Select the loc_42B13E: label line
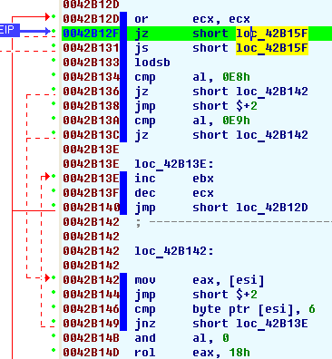The width and height of the screenshot is (332, 359). pyautogui.click(x=174, y=164)
